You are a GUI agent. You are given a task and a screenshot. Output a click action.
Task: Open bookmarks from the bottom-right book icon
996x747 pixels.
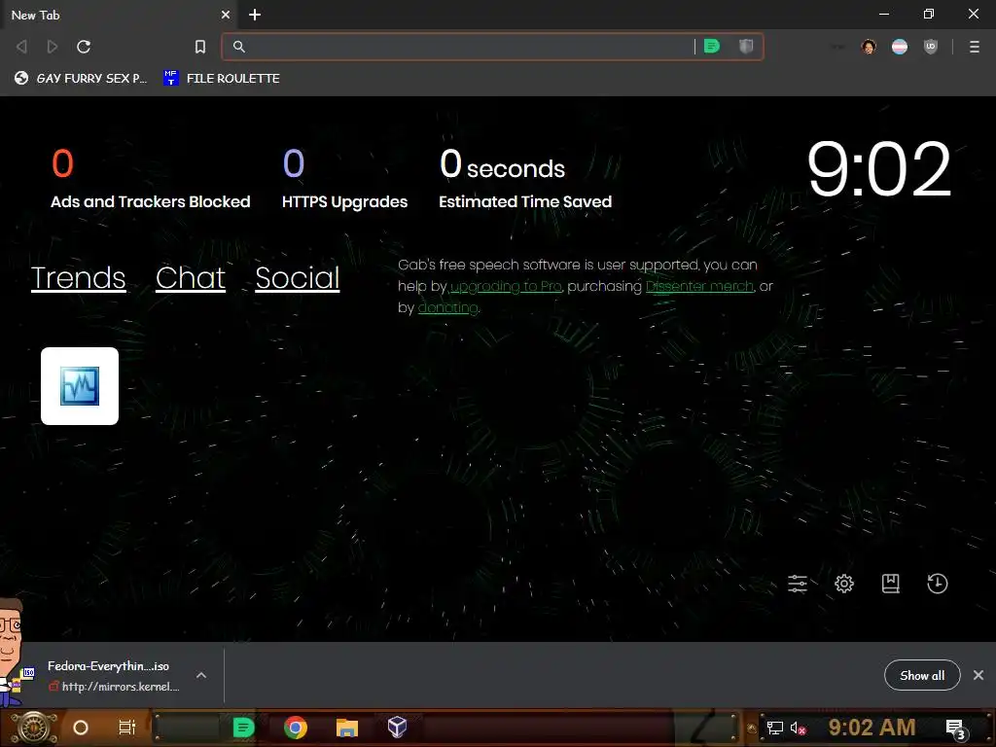[891, 584]
